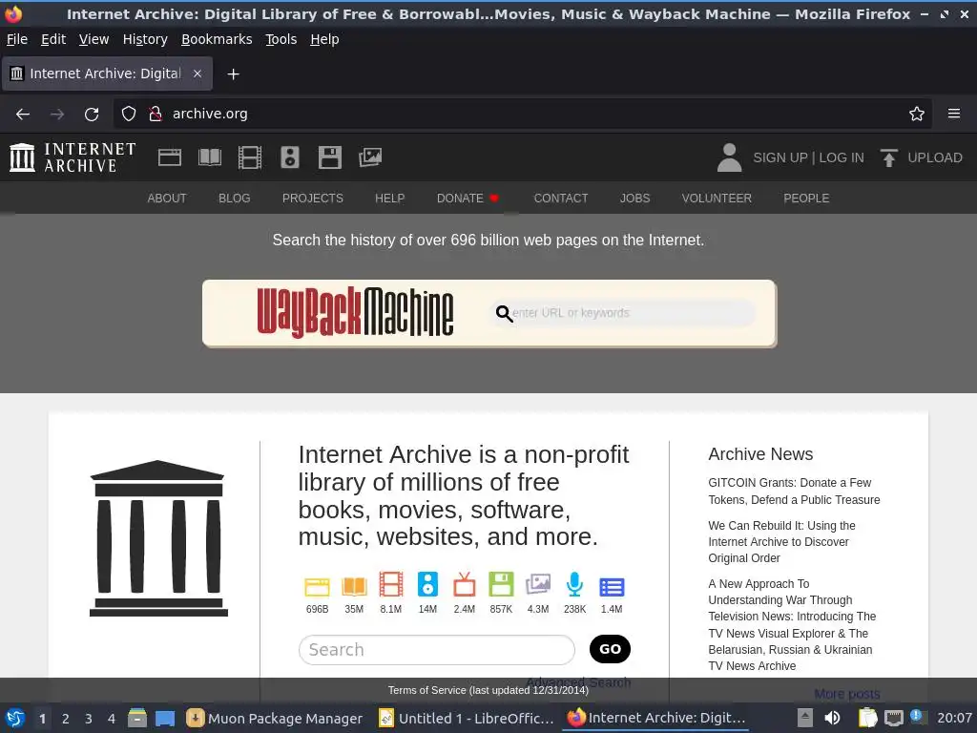The width and height of the screenshot is (977, 733).
Task: Click the user avatar icon
Action: (729, 157)
